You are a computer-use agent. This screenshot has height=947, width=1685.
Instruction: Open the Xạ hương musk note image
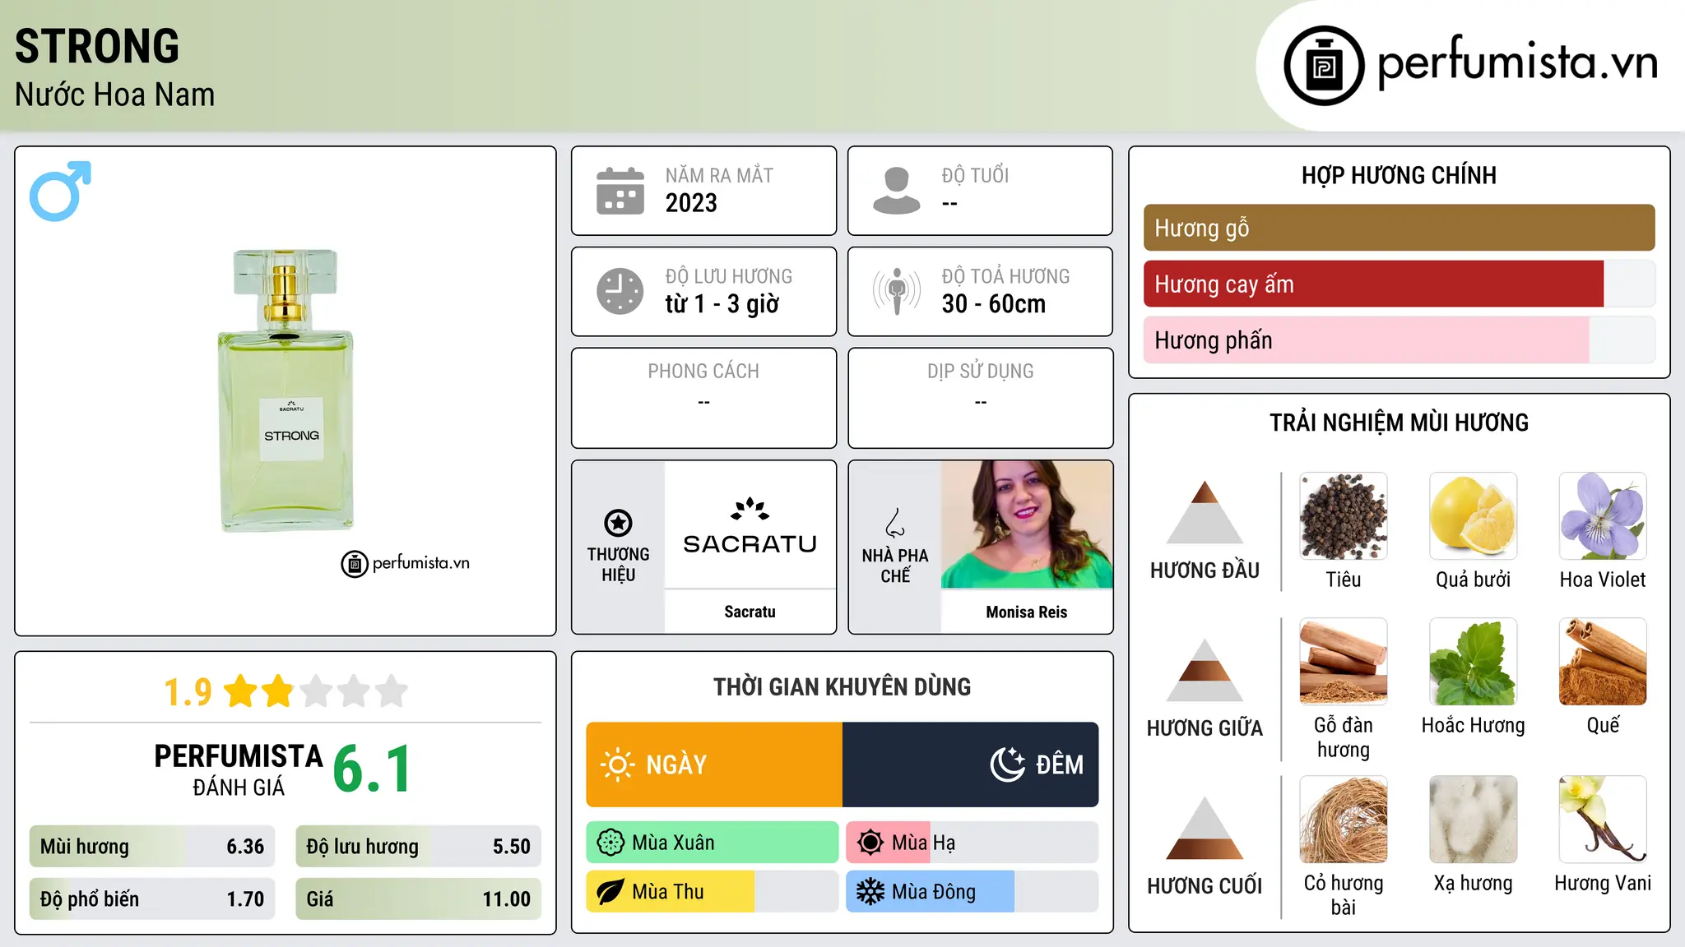click(1474, 820)
